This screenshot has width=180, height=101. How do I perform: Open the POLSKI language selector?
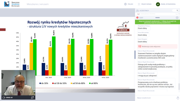[x=129, y=4]
